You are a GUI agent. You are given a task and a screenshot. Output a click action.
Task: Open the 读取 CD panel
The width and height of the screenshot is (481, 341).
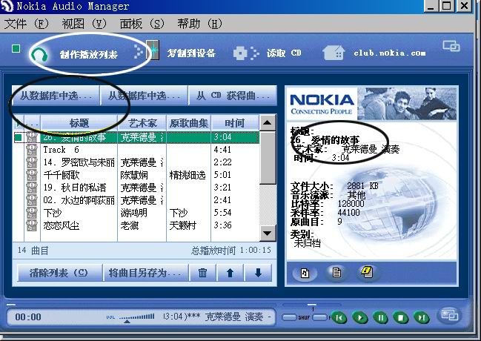tap(267, 53)
